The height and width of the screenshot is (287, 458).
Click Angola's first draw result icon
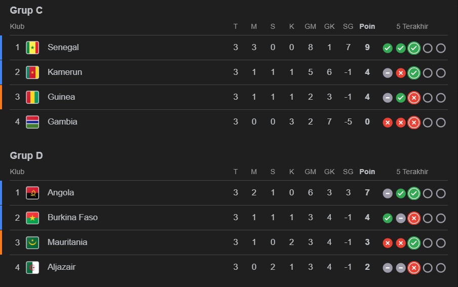(388, 193)
